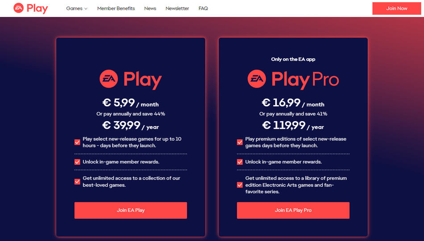This screenshot has width=424, height=241.
Task: Click the EA Play Pro card logo
Action: tap(293, 80)
